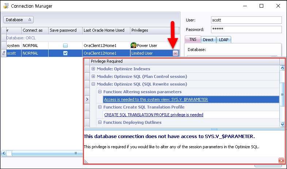Click the edit pencil indicator on scott row
This screenshot has height=169, width=287.
(x=4, y=53)
